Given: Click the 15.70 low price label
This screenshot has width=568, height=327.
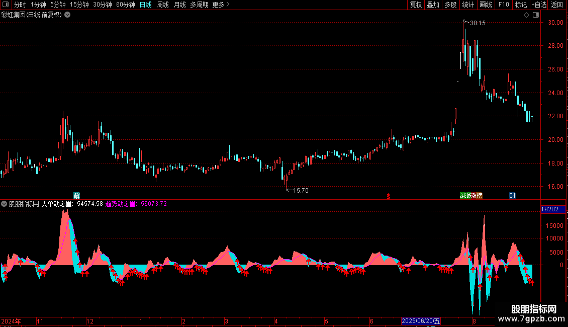Looking at the screenshot, I should coord(301,190).
